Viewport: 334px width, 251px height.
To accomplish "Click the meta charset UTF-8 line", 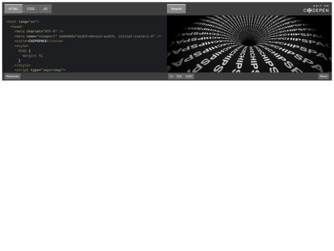I will tap(39, 32).
